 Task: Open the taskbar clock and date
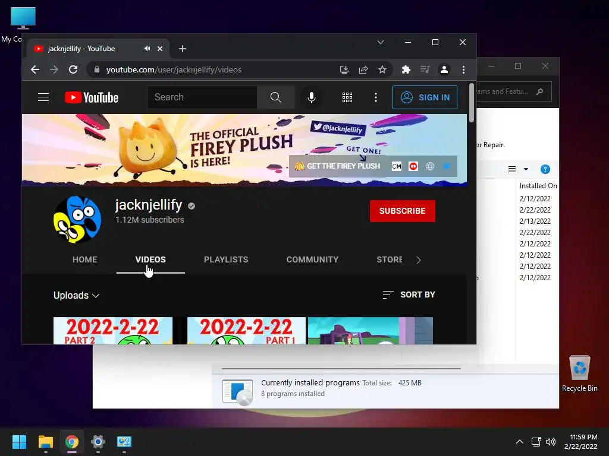click(580, 442)
